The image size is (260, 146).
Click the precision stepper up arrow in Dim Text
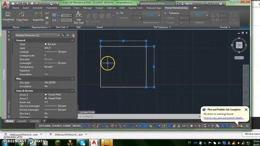click(71, 15)
